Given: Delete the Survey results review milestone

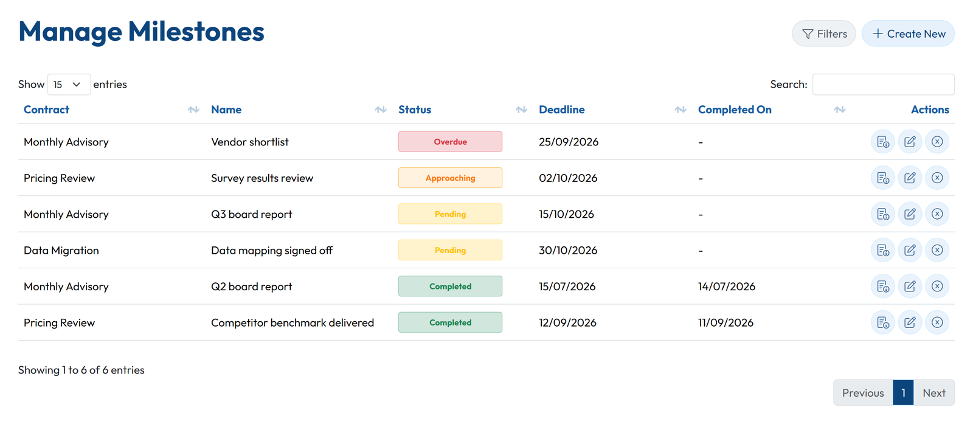Looking at the screenshot, I should [x=937, y=178].
